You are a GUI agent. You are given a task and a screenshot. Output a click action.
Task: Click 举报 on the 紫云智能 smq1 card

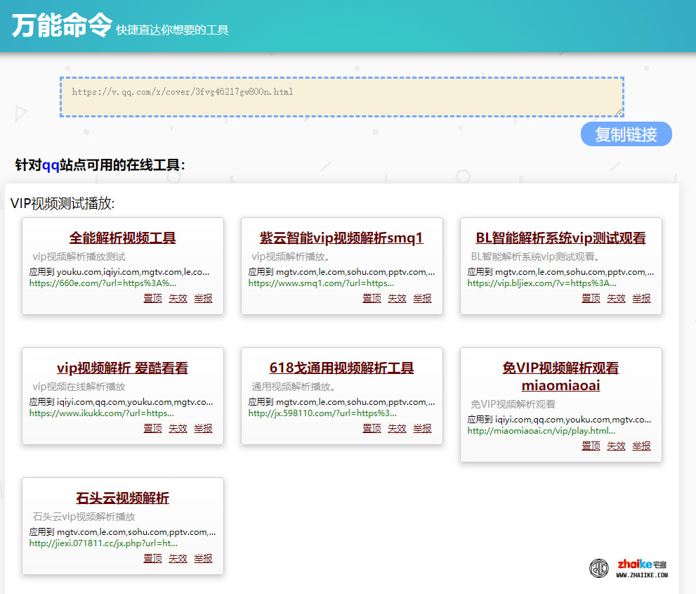[423, 298]
